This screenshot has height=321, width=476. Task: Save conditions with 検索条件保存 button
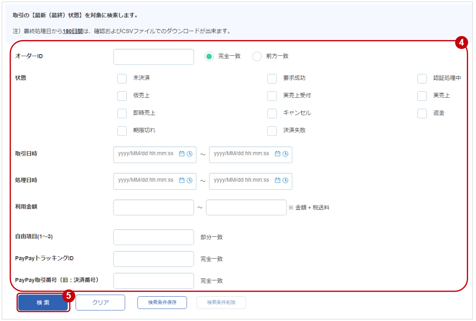[162, 302]
